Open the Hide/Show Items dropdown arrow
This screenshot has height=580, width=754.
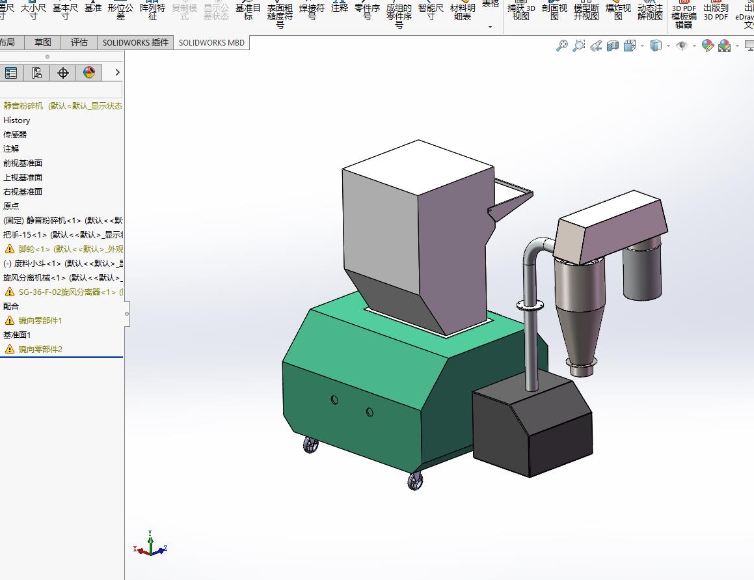click(x=694, y=46)
